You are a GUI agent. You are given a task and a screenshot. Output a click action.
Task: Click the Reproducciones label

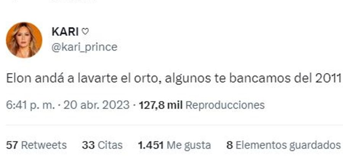pyautogui.click(x=225, y=106)
